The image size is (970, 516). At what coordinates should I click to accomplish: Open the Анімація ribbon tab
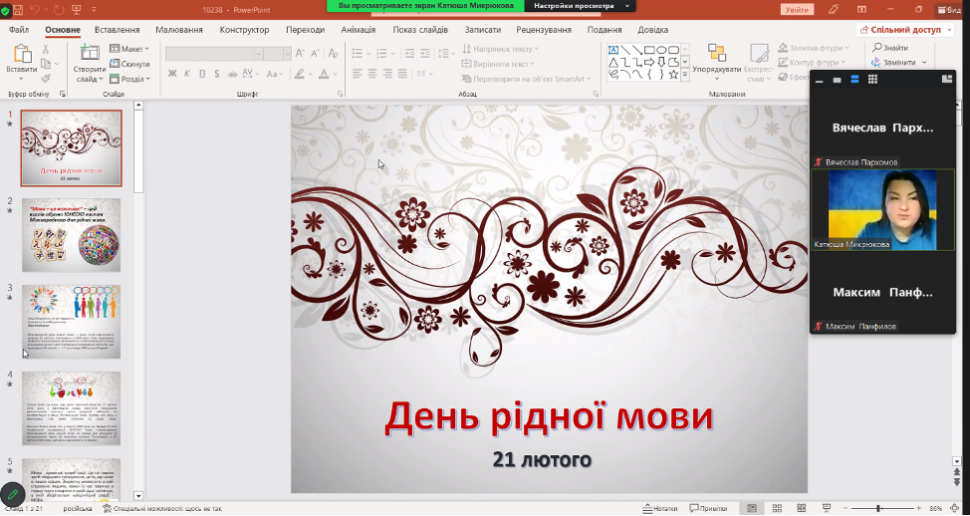click(358, 30)
